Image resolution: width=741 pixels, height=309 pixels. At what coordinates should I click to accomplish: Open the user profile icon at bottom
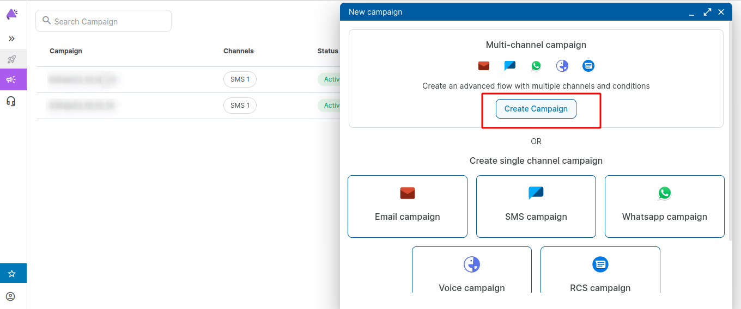point(10,296)
